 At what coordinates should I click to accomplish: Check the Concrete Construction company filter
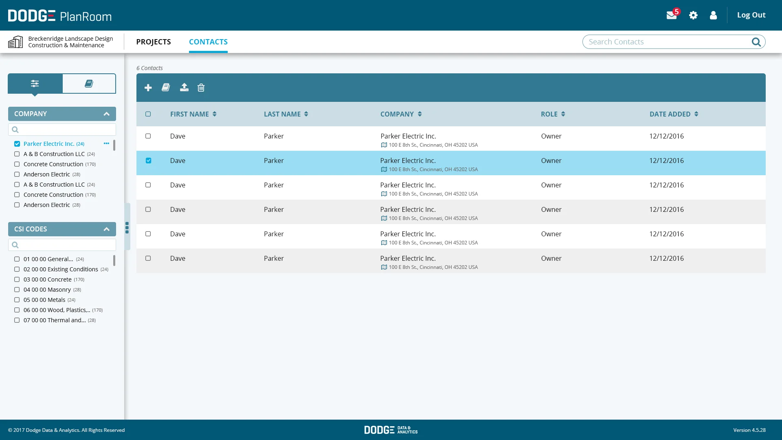(x=17, y=164)
